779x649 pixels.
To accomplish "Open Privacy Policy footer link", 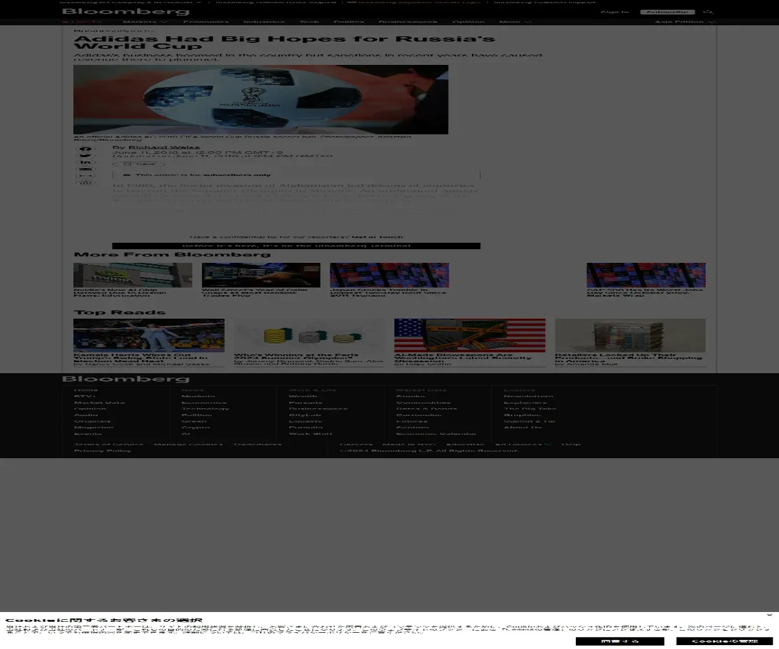I will (x=103, y=450).
